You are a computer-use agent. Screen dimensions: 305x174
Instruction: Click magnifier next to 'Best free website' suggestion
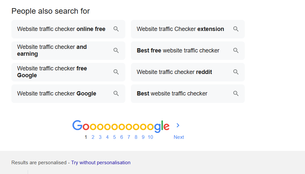click(236, 51)
